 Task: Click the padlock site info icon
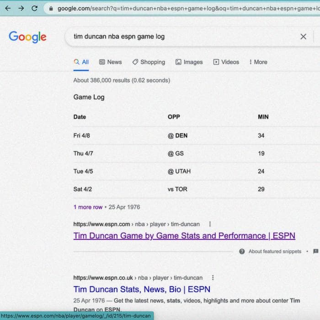point(51,9)
